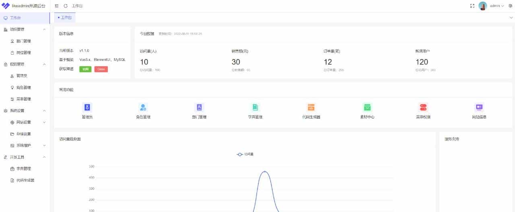Open 管理员 in the sidebar
This screenshot has height=212, width=515.
coord(25,76)
